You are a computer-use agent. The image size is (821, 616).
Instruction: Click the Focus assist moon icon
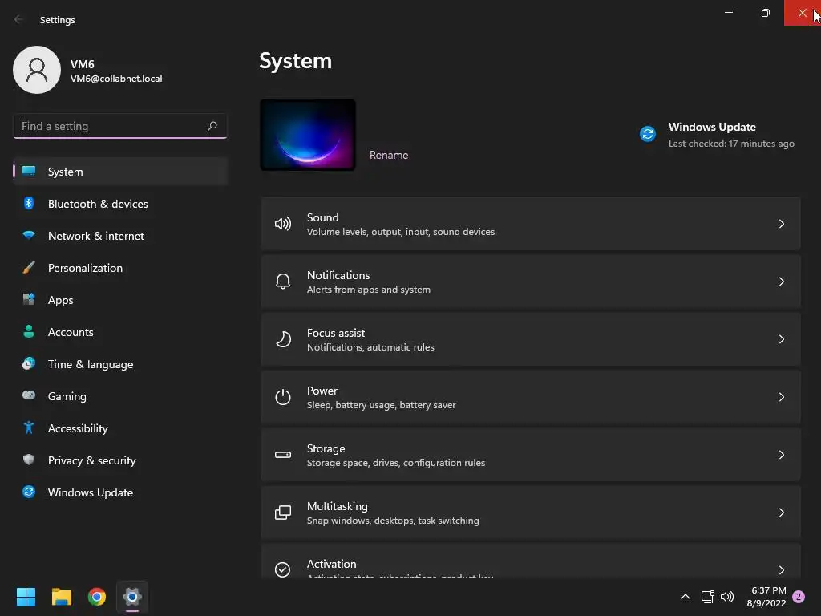(x=283, y=339)
